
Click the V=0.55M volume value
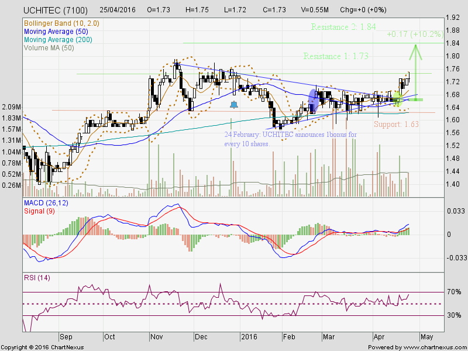(x=315, y=10)
